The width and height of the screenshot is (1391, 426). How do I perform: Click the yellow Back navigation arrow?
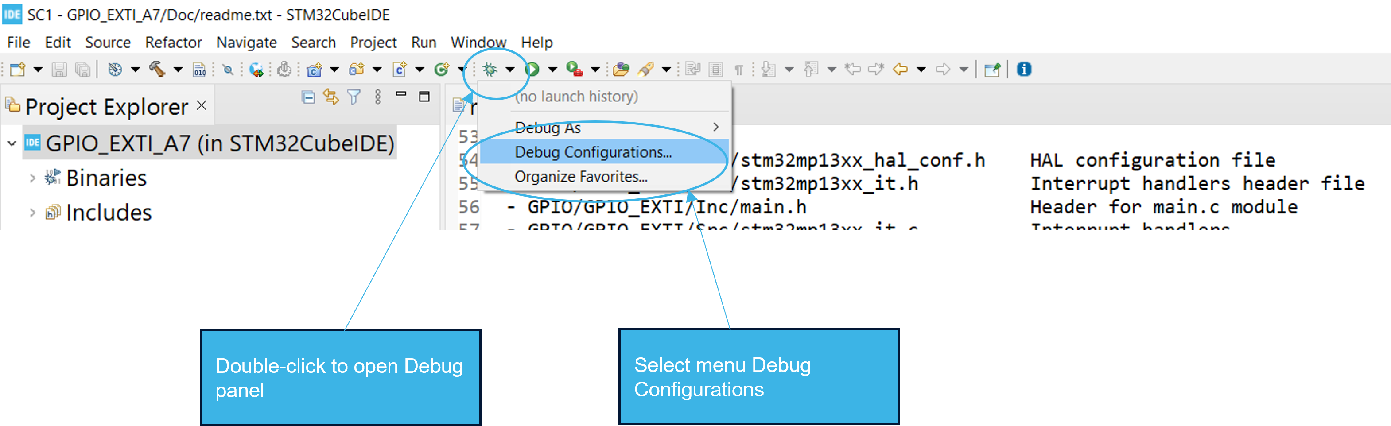(900, 69)
